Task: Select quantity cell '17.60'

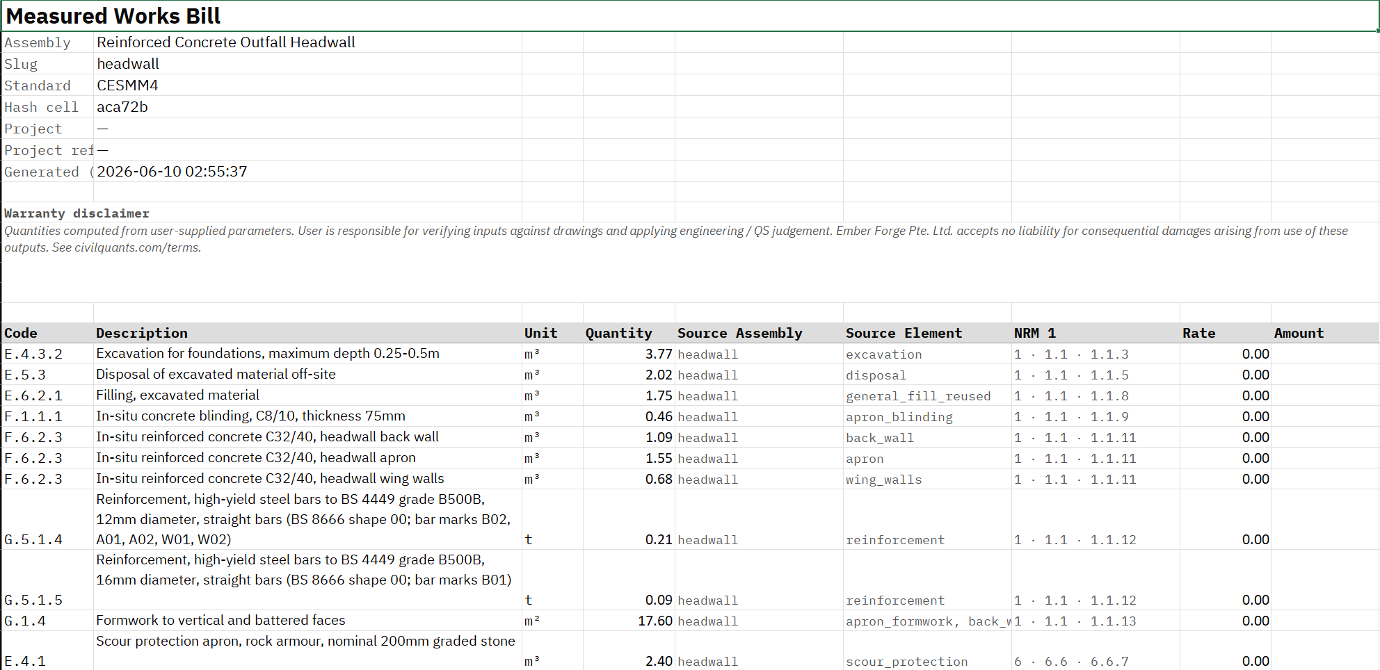Action: (629, 621)
